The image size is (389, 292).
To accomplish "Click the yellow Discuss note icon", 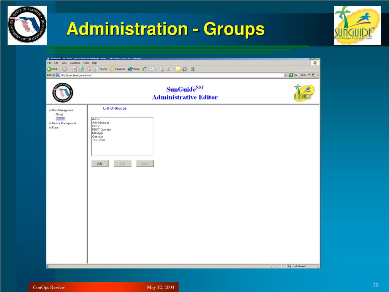I will pyautogui.click(x=178, y=69).
